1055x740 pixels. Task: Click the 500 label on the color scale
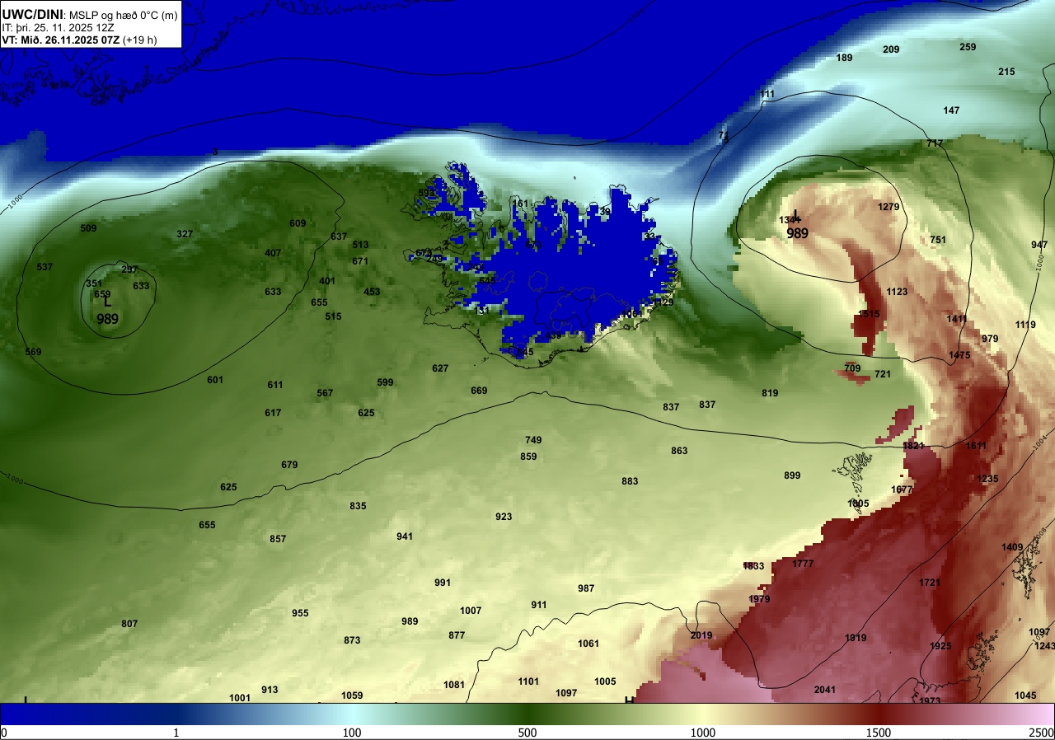[x=527, y=733]
